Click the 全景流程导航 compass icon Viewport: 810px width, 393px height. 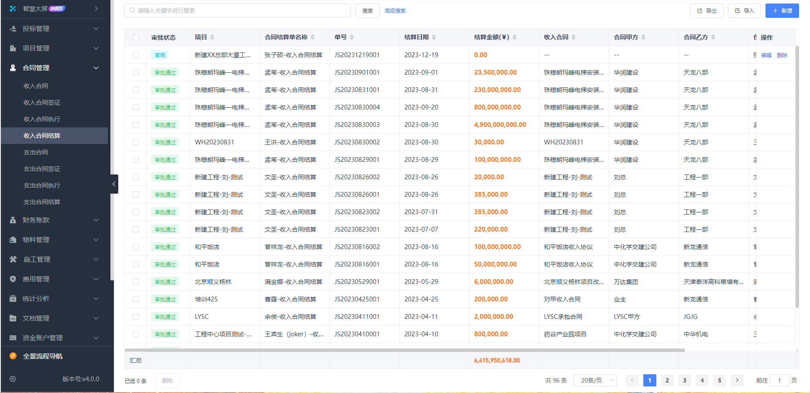point(13,356)
